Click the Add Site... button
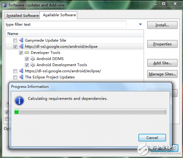The height and width of the screenshot is (158, 183). point(162,63)
